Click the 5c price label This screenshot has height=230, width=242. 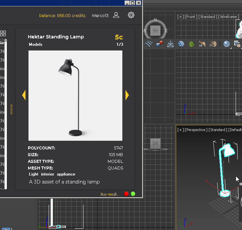click(x=119, y=37)
